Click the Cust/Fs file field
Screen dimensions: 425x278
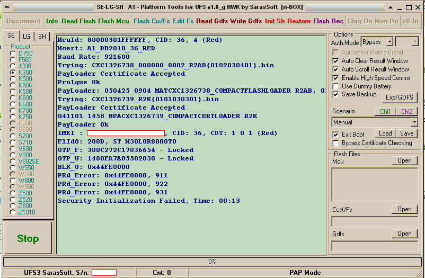(x=375, y=222)
